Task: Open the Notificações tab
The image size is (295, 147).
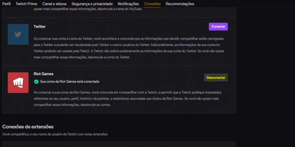Action: (x=128, y=4)
